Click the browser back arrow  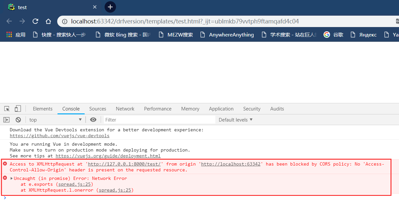tap(9, 22)
